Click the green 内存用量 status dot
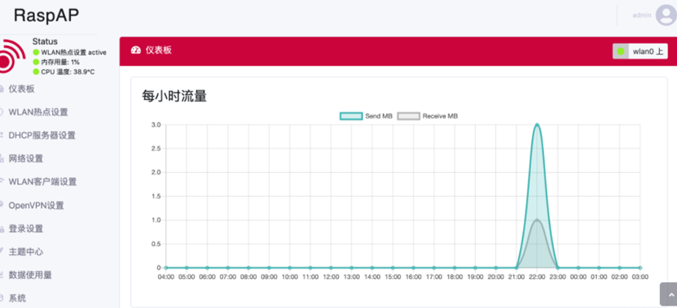The width and height of the screenshot is (677, 308). pyautogui.click(x=37, y=62)
